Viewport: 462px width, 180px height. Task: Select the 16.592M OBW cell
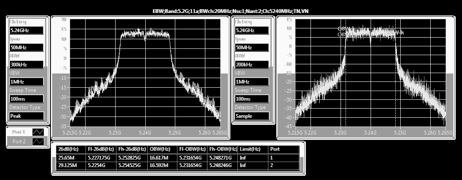(x=162, y=165)
